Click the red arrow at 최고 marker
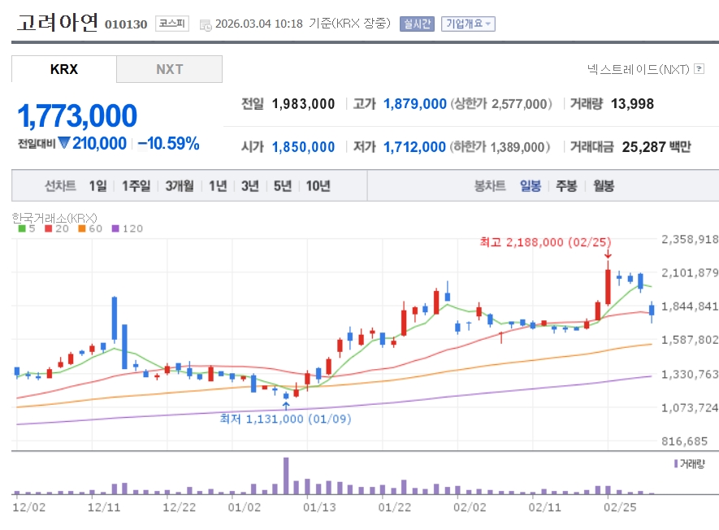 (x=607, y=254)
